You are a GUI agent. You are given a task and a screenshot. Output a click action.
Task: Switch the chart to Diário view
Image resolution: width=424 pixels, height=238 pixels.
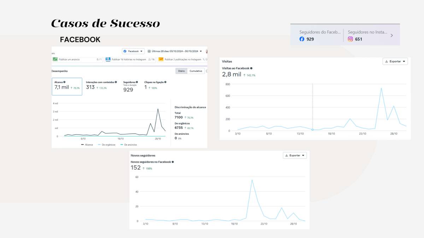tap(181, 71)
